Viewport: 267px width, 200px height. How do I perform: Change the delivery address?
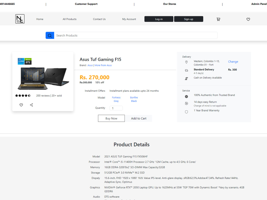tap(233, 62)
